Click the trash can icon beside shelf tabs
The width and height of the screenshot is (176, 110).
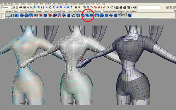tap(175, 11)
